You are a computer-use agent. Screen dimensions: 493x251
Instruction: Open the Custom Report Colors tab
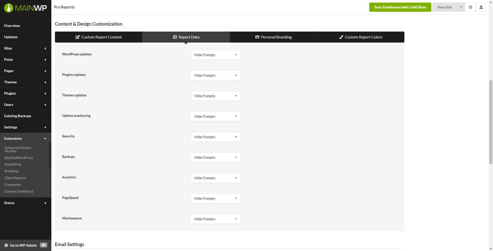361,37
